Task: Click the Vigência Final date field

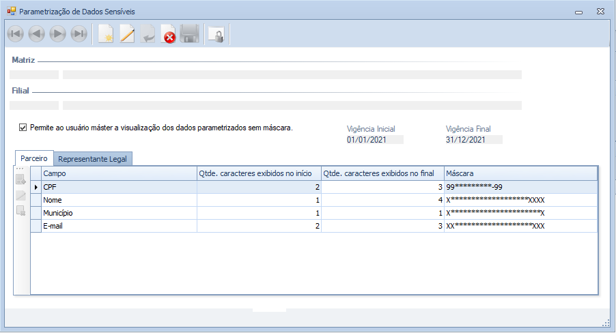Action: 473,140
